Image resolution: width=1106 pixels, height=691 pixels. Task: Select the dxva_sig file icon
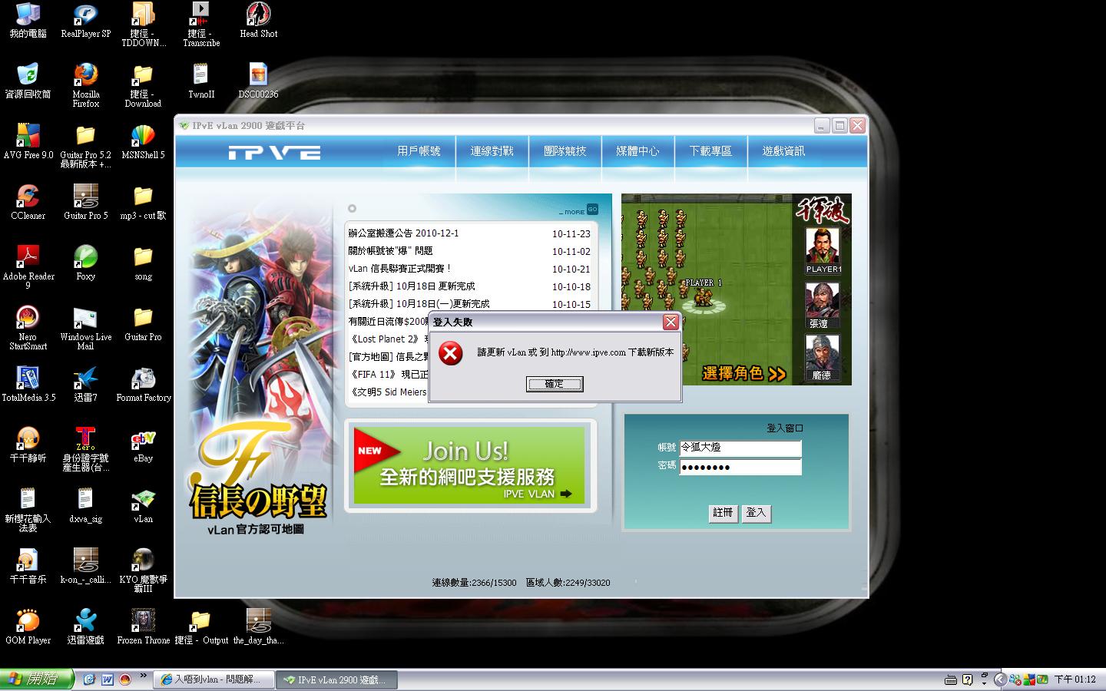coord(85,506)
